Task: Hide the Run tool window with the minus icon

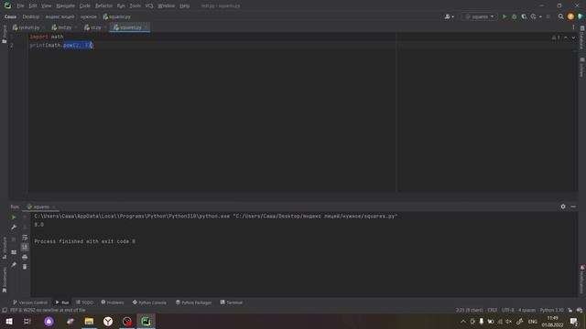Action: (x=573, y=207)
